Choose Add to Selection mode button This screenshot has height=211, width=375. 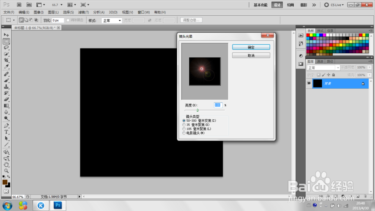pos(26,20)
